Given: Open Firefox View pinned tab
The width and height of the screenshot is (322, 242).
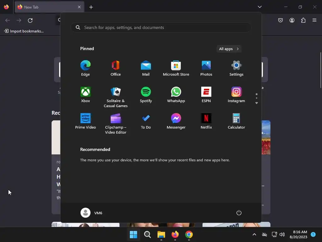Looking at the screenshot, I should pyautogui.click(x=6, y=7).
